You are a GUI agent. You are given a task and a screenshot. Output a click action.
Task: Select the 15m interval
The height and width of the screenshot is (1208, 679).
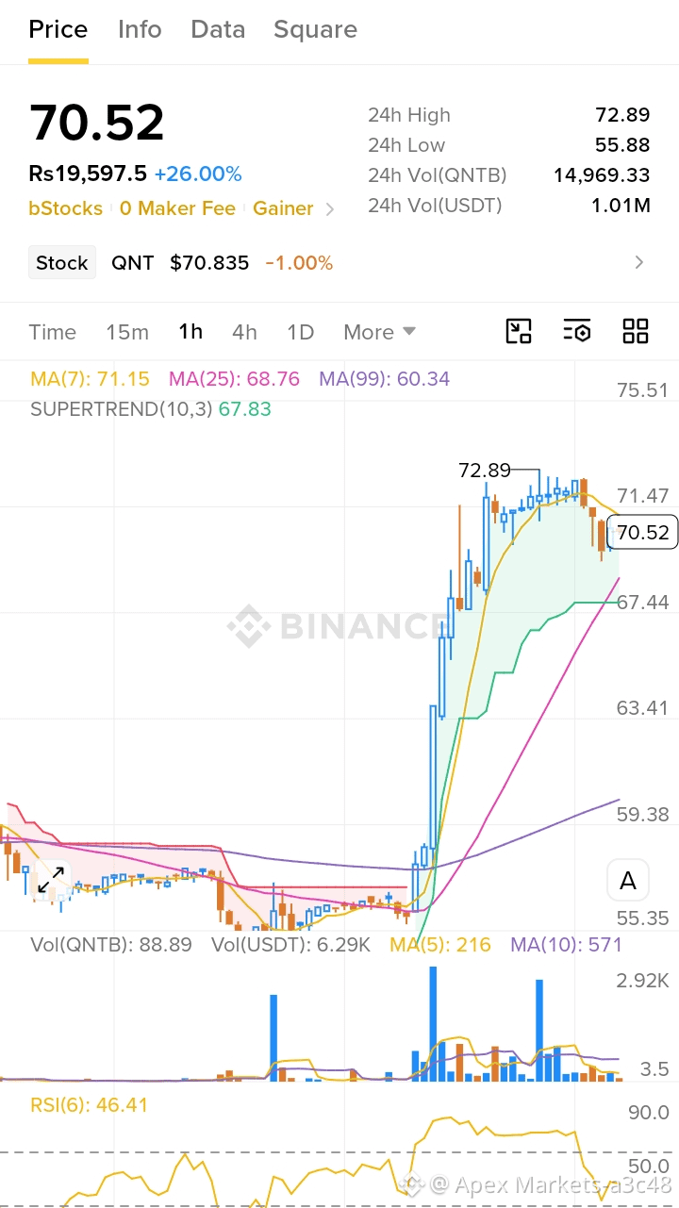127,332
